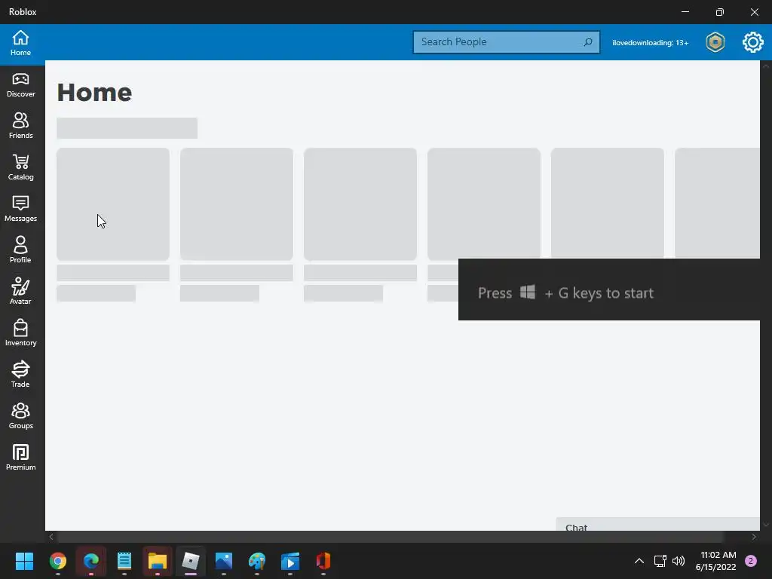Click the search magnifier icon
The image size is (772, 579).
click(x=588, y=42)
